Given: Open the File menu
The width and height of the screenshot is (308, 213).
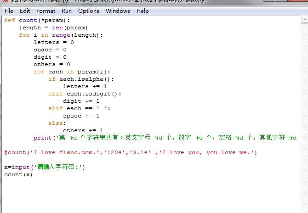Looking at the screenshot, I should point(9,11).
